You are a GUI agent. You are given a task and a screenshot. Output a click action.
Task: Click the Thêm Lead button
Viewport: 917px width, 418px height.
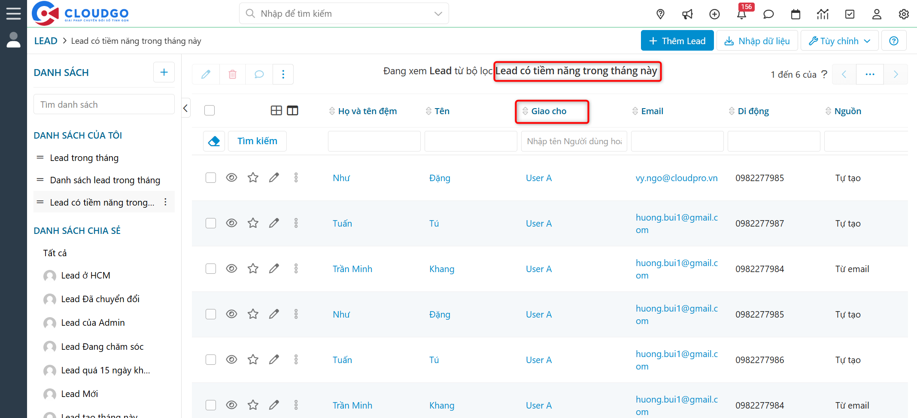677,41
